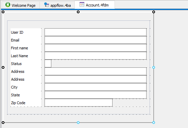Click the First name input field
Image resolution: width=188 pixels, height=128 pixels.
pos(96,48)
